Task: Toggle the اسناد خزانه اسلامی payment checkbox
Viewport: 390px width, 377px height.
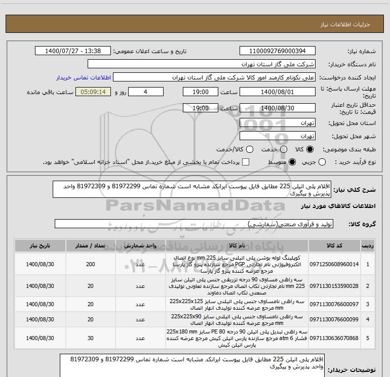Action: (x=246, y=162)
